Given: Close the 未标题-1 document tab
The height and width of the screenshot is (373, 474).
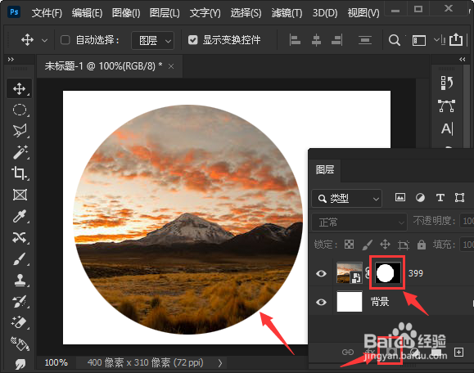Looking at the screenshot, I should [x=171, y=66].
